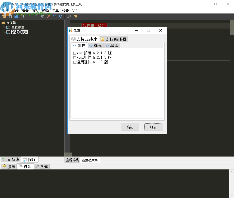Click the 取消 cancel button
234x198 pixels.
(x=153, y=127)
